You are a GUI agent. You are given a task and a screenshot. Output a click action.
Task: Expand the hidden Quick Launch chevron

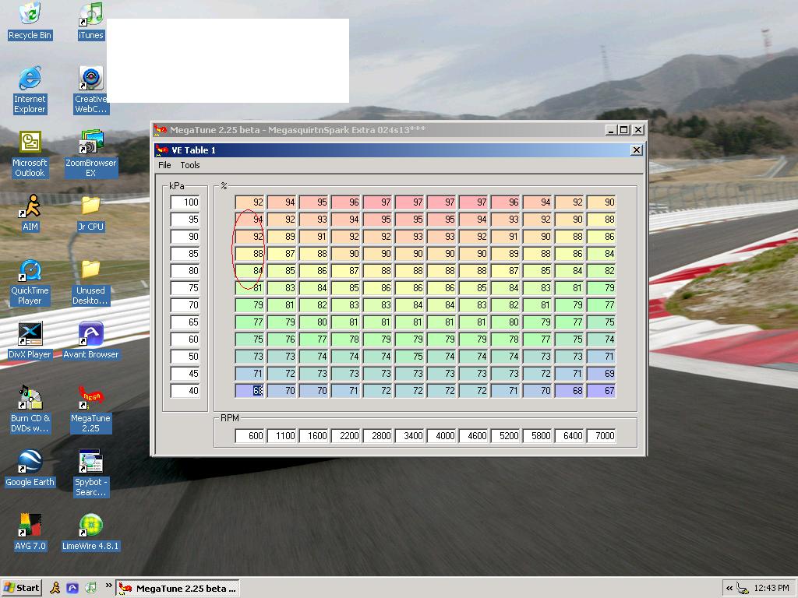(108, 586)
